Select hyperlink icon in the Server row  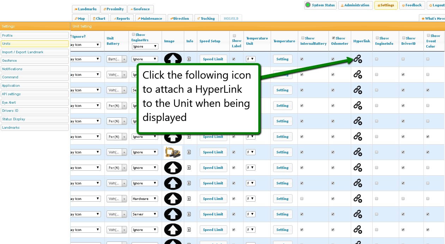pos(358,214)
